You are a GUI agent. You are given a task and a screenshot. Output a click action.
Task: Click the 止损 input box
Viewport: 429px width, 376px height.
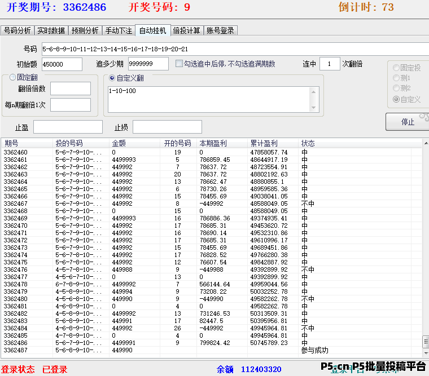167,127
